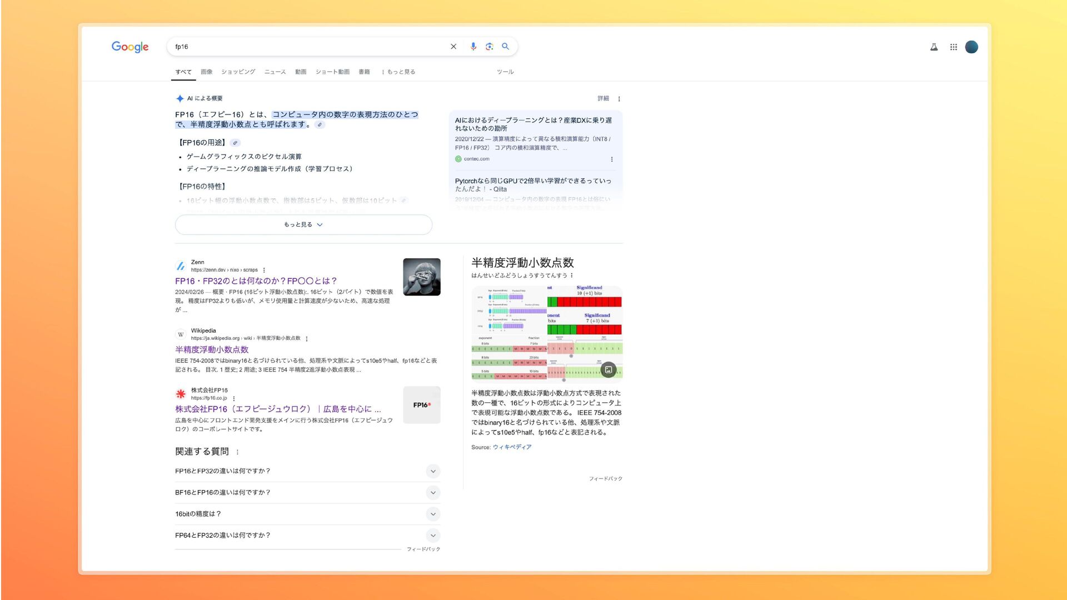The width and height of the screenshot is (1067, 600).
Task: Click フィードバック under the knowledge panel
Action: point(606,478)
